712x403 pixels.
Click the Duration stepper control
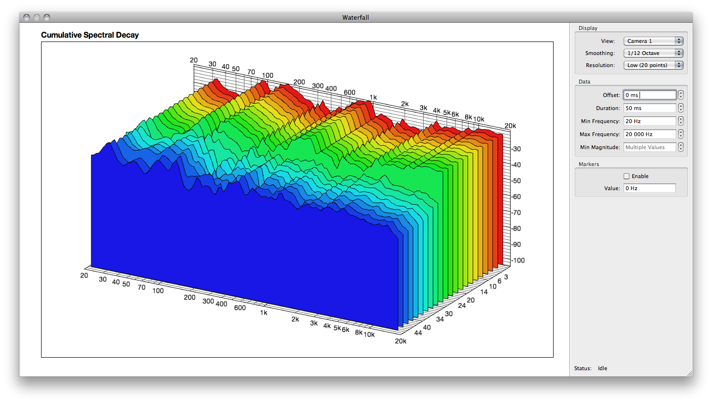(681, 108)
